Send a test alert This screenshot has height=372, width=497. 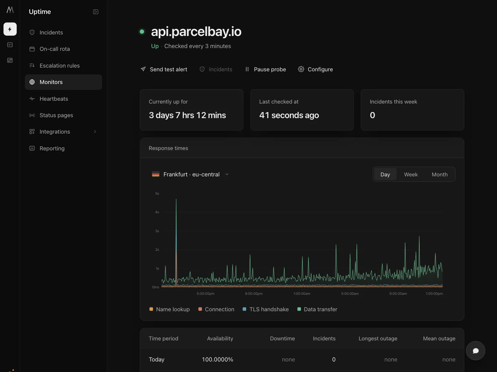[164, 69]
